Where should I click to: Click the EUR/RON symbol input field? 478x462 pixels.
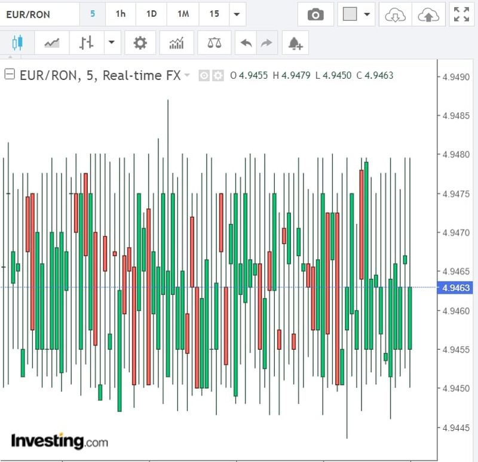tap(39, 14)
